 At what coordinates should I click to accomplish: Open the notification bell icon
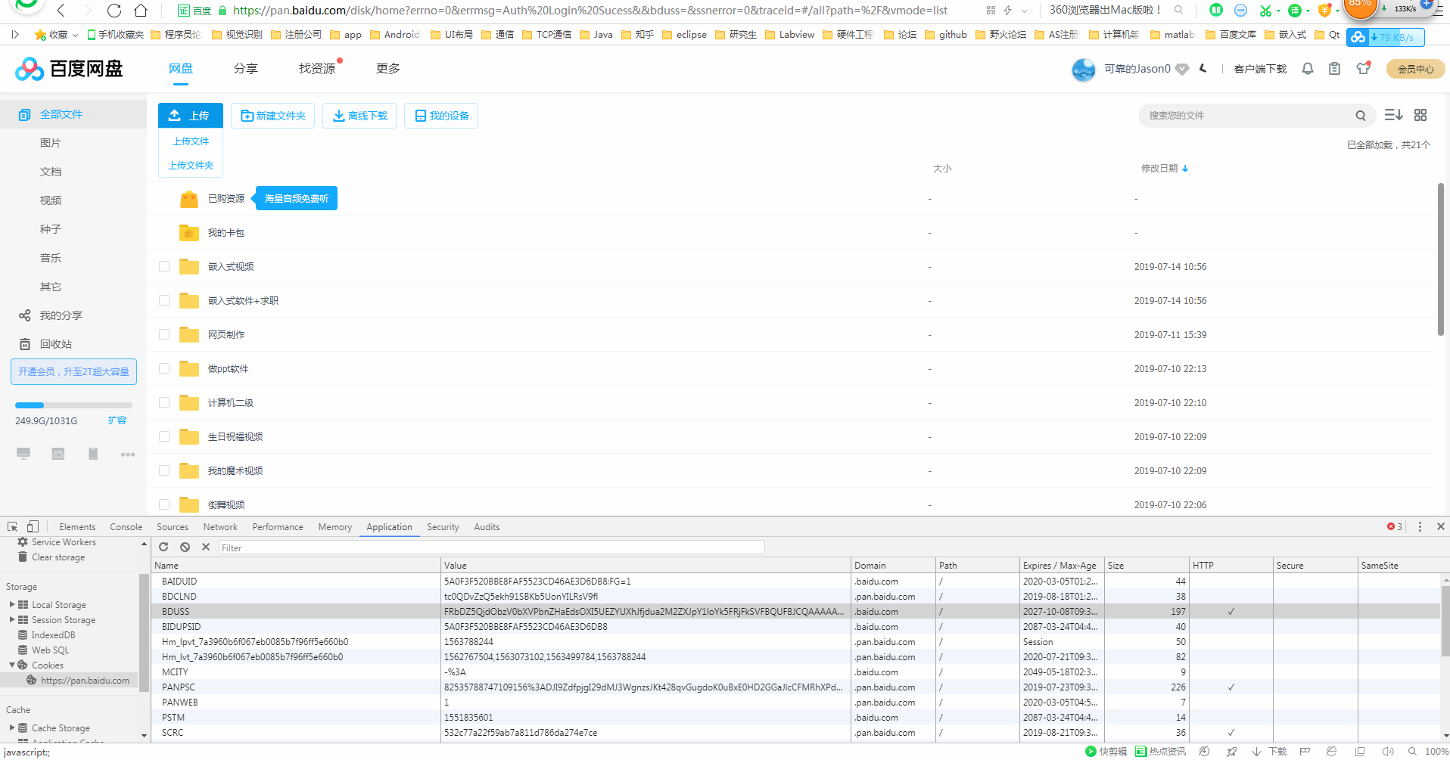tap(1308, 69)
